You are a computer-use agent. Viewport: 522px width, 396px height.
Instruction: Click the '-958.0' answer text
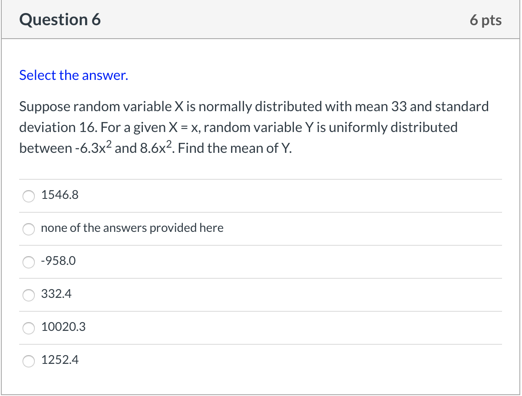(58, 261)
